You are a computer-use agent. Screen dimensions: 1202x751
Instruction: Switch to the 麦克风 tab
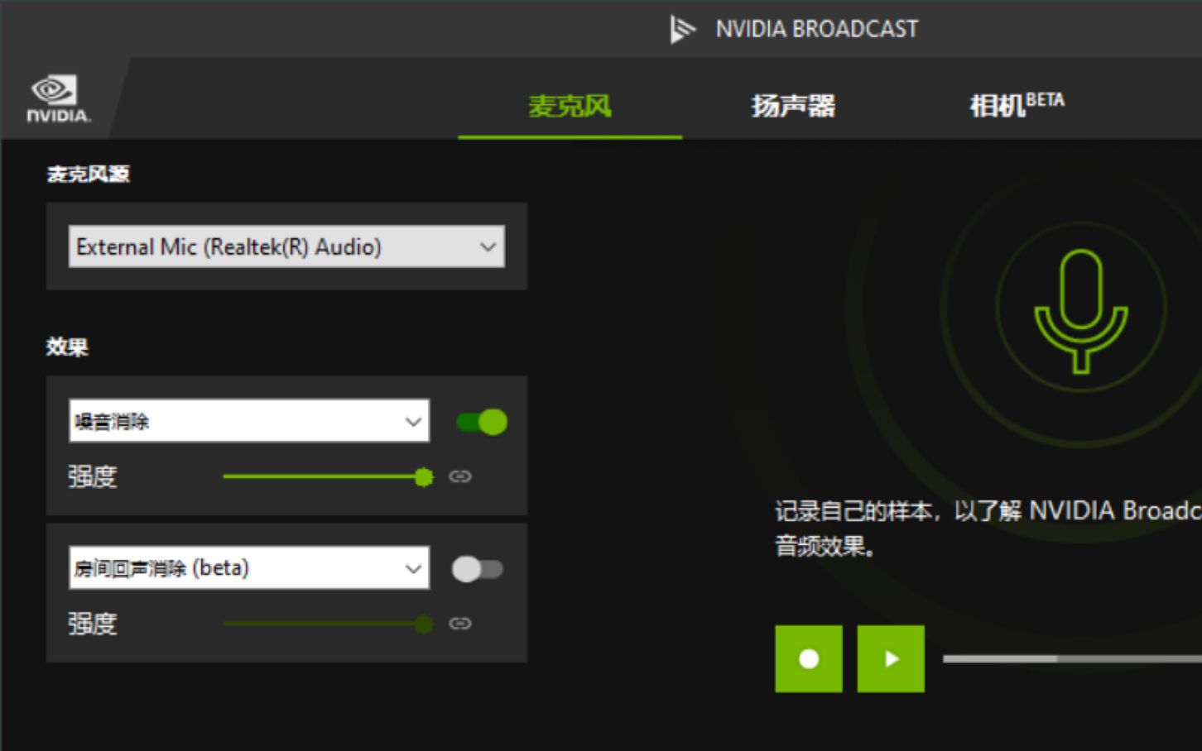pyautogui.click(x=570, y=106)
